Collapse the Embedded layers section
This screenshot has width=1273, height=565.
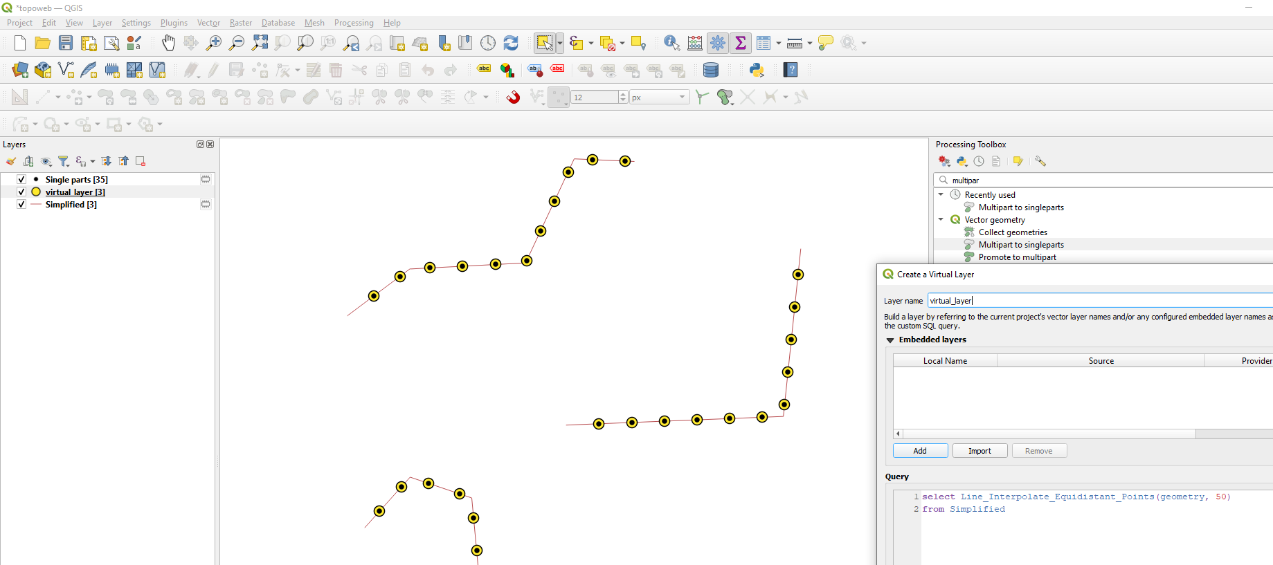pyautogui.click(x=890, y=340)
